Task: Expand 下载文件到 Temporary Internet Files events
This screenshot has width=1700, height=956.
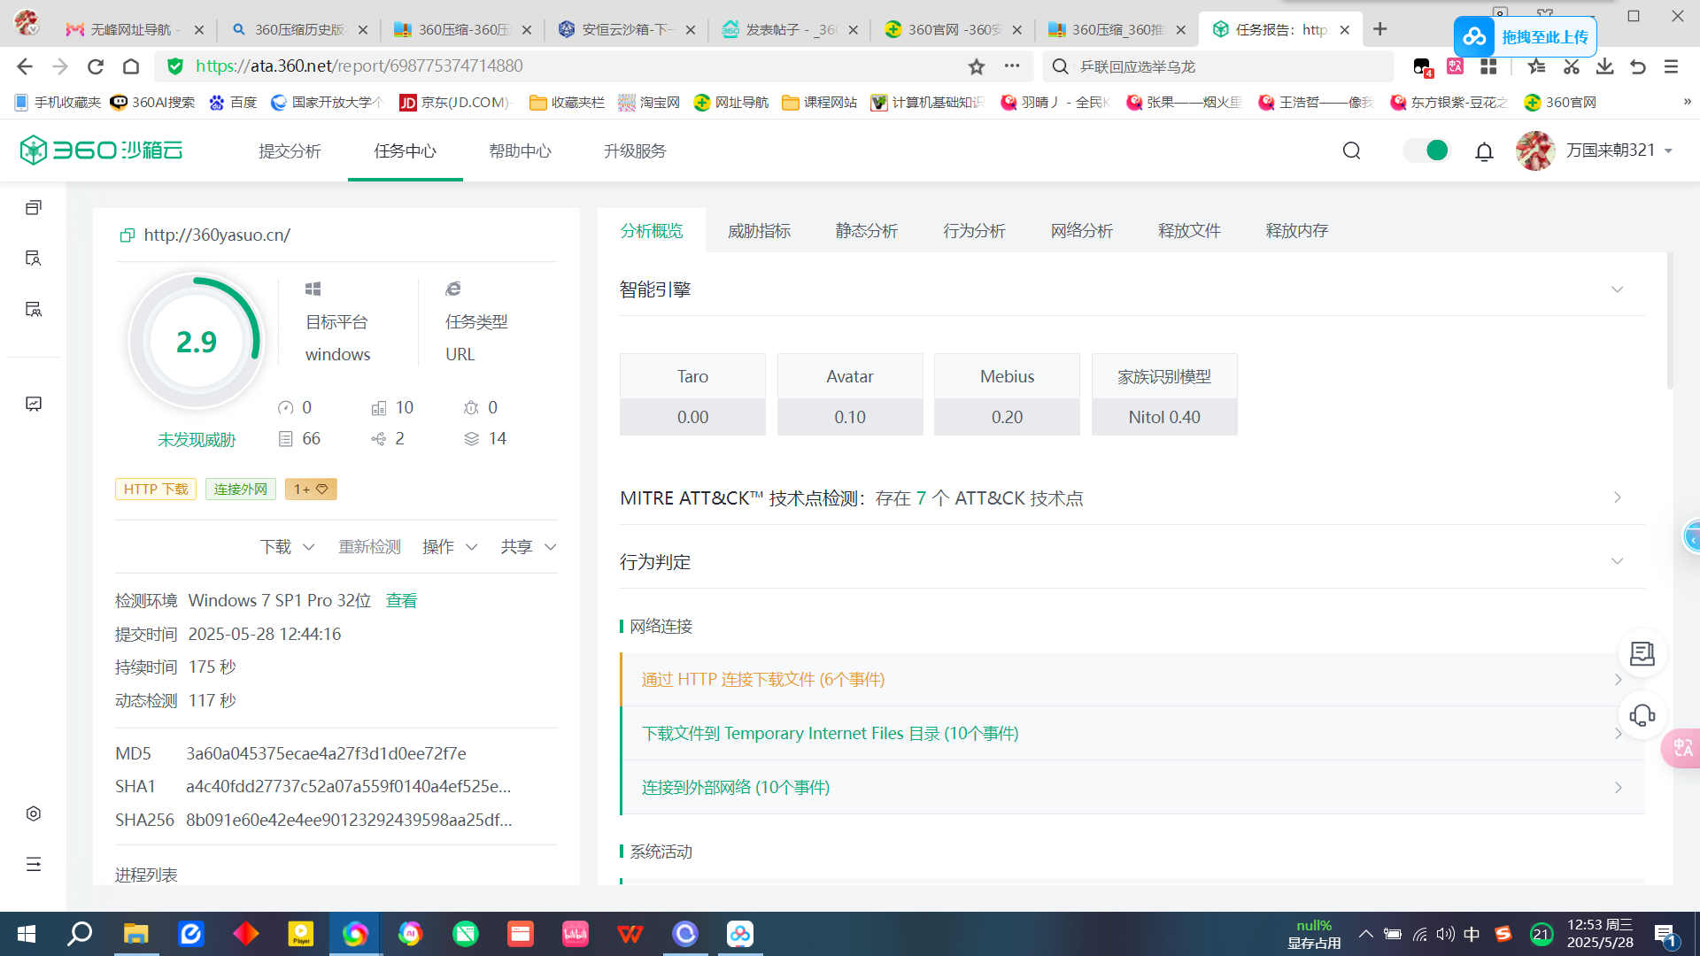Action: [1132, 733]
